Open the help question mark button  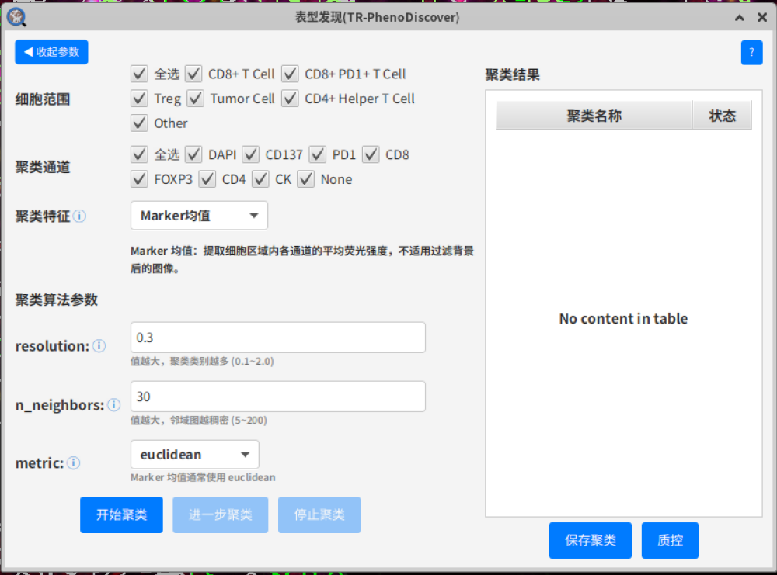point(751,53)
